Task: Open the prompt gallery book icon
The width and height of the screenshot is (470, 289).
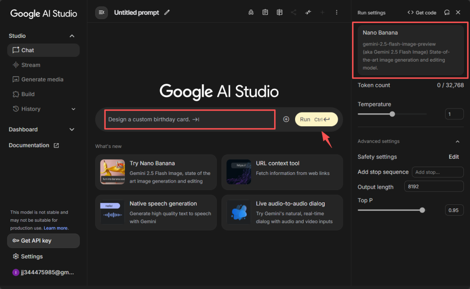Action: [279, 12]
